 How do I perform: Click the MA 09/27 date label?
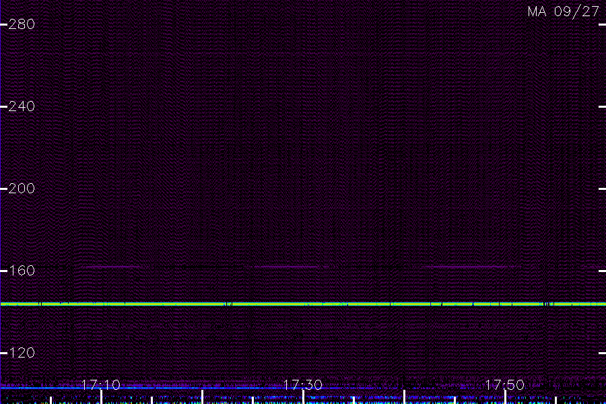tap(564, 11)
